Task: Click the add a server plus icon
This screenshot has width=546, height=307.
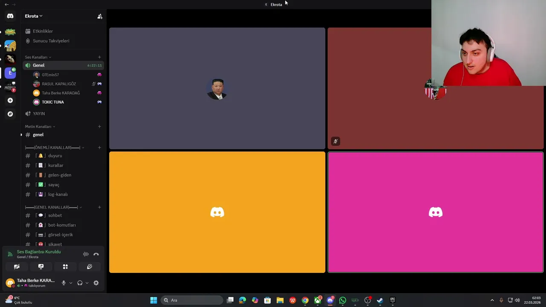Action: (x=10, y=100)
